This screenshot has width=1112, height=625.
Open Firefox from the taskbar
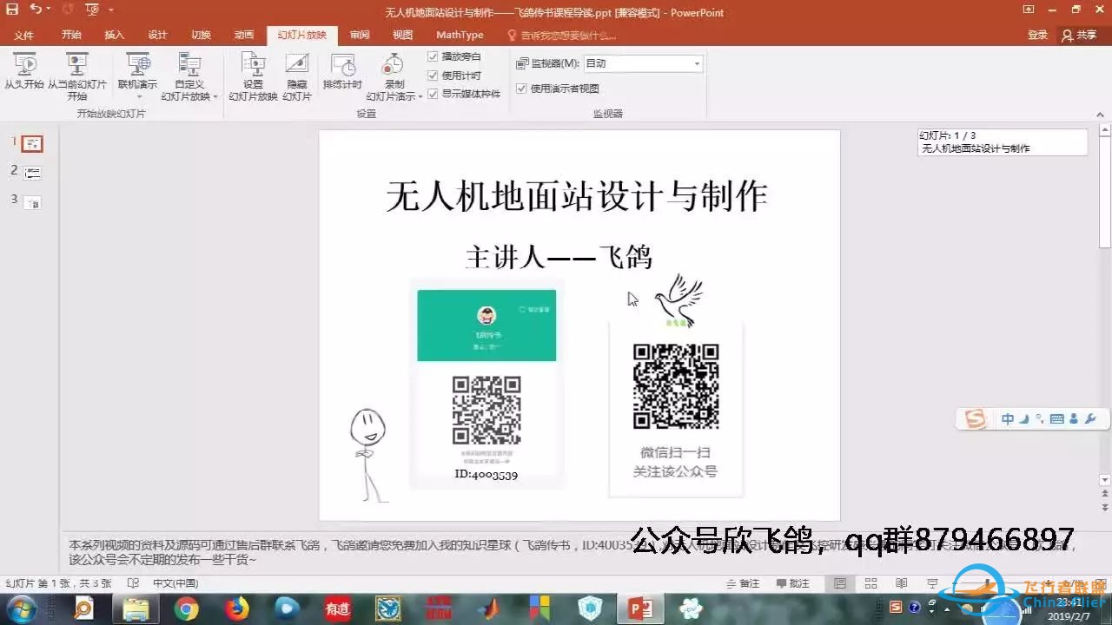pyautogui.click(x=236, y=609)
